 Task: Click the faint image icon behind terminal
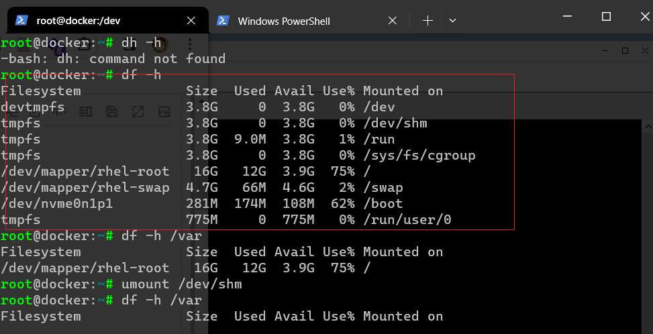pos(164,111)
